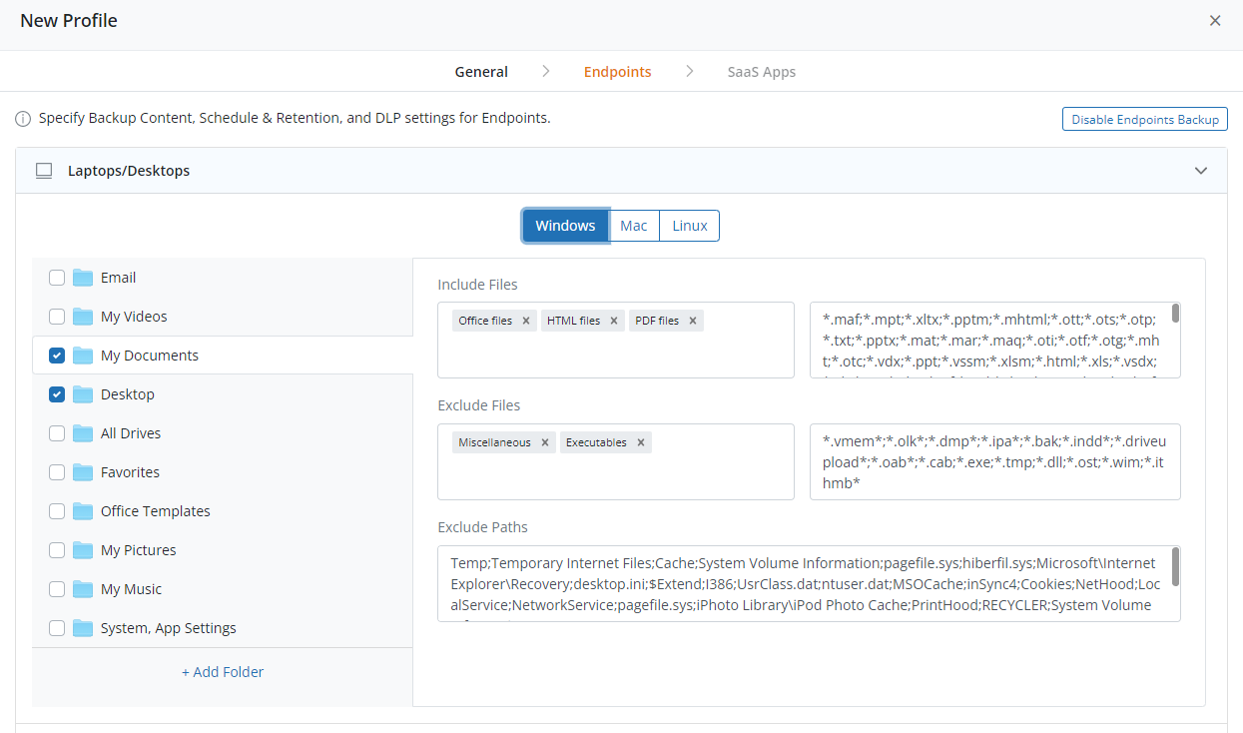Click the My Pictures folder icon
Screen dimensions: 1243x733
tap(83, 550)
